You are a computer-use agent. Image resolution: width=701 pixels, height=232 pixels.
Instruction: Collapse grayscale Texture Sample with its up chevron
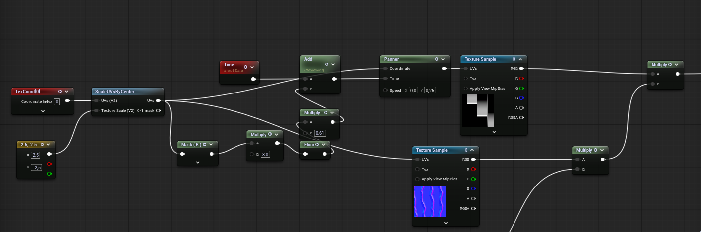[520, 59]
